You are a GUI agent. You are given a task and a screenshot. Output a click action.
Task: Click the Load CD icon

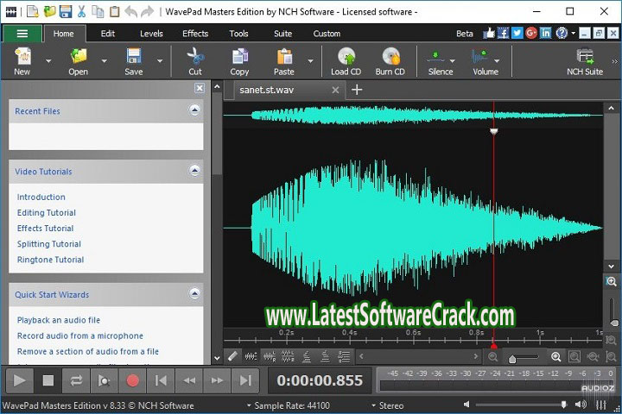tap(346, 58)
